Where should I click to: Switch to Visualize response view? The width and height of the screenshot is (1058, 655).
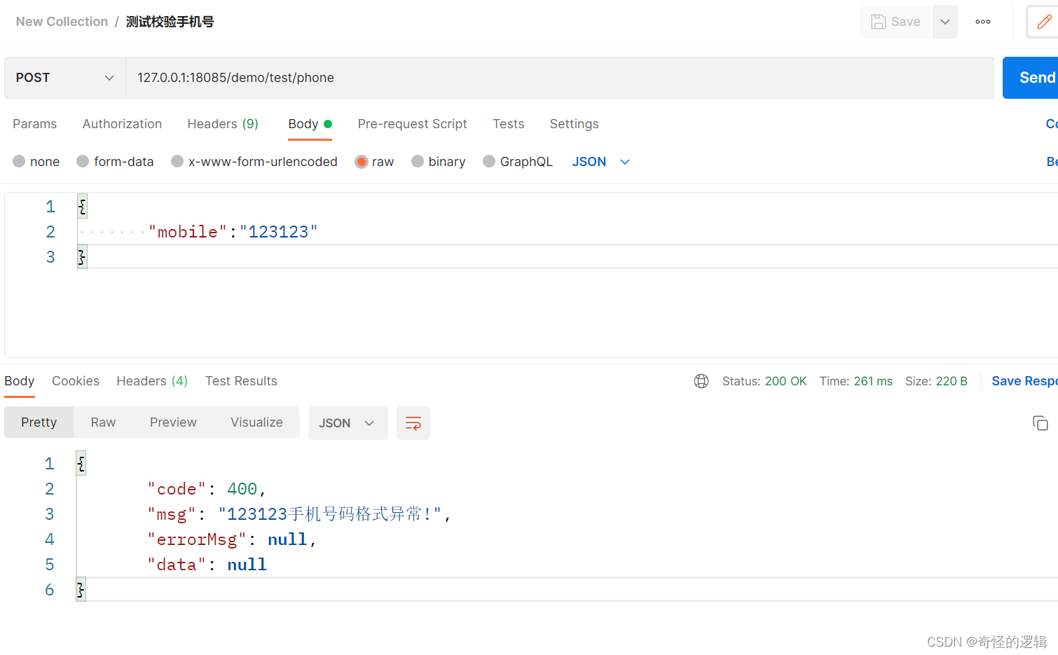click(257, 422)
